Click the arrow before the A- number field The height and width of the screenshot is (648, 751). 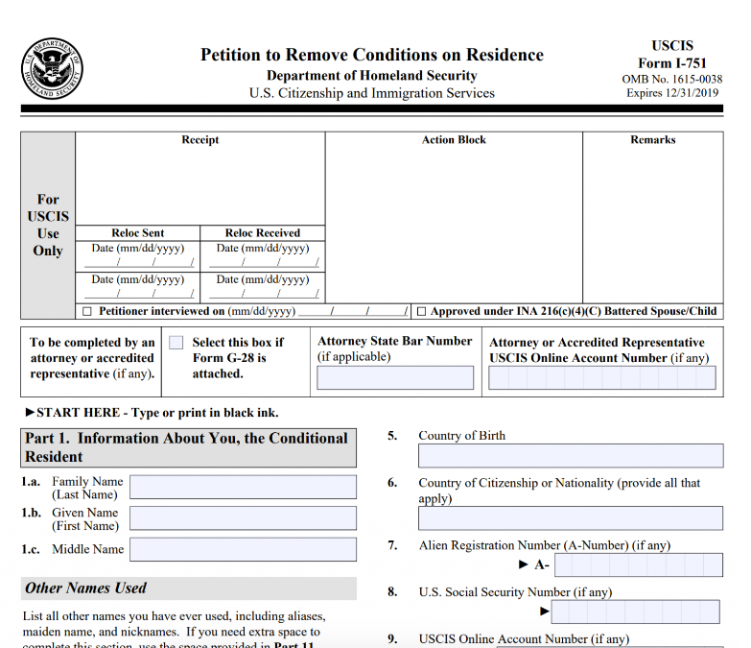tap(524, 564)
